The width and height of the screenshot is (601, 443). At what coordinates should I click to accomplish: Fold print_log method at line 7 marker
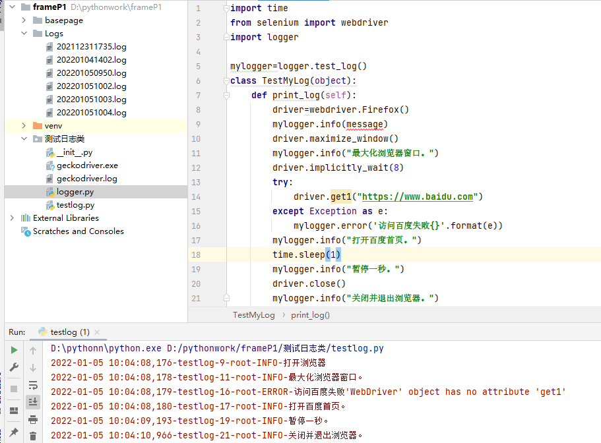tap(226, 96)
